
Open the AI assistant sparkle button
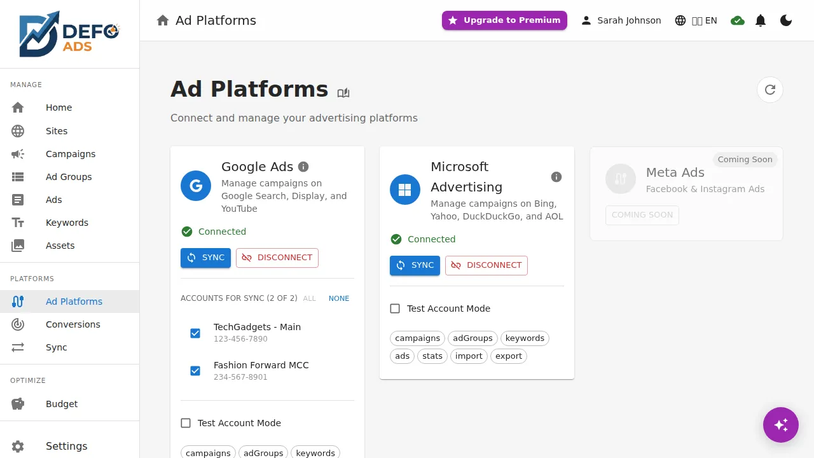point(781,425)
